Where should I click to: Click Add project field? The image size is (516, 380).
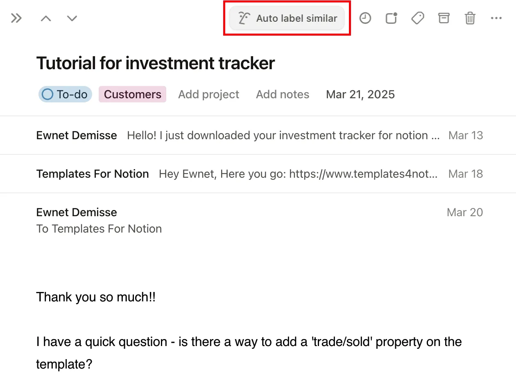pos(208,94)
